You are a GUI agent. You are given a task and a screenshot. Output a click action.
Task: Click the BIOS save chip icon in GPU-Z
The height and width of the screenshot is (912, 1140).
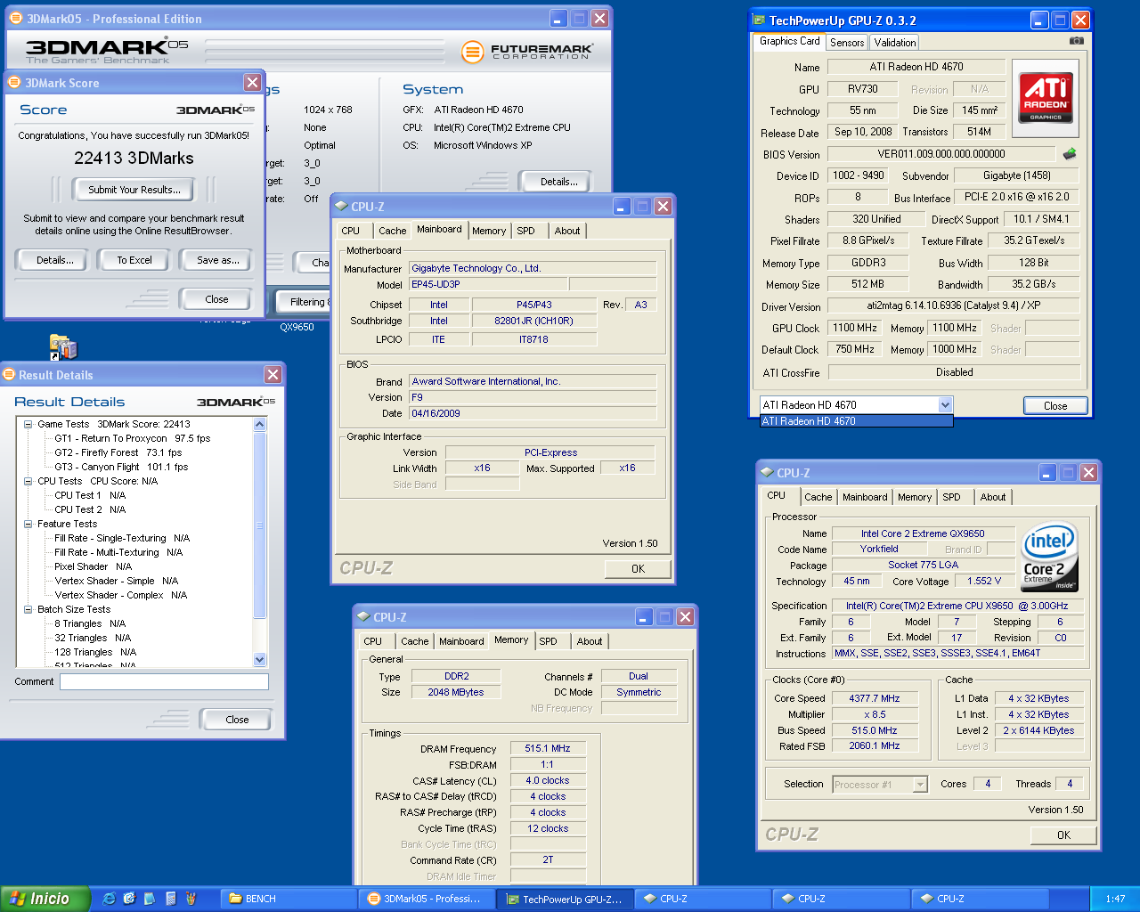(x=1070, y=154)
